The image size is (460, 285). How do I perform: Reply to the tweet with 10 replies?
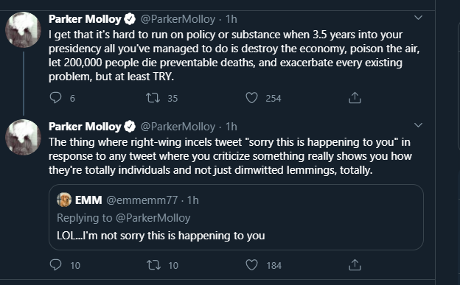(x=55, y=265)
